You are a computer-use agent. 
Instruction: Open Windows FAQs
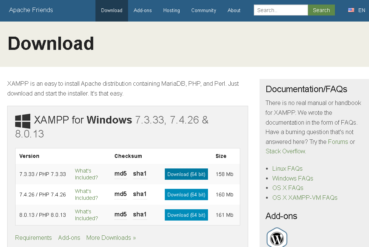click(x=293, y=179)
